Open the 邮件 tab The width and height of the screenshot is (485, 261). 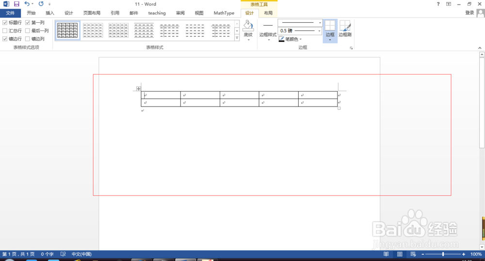point(134,13)
